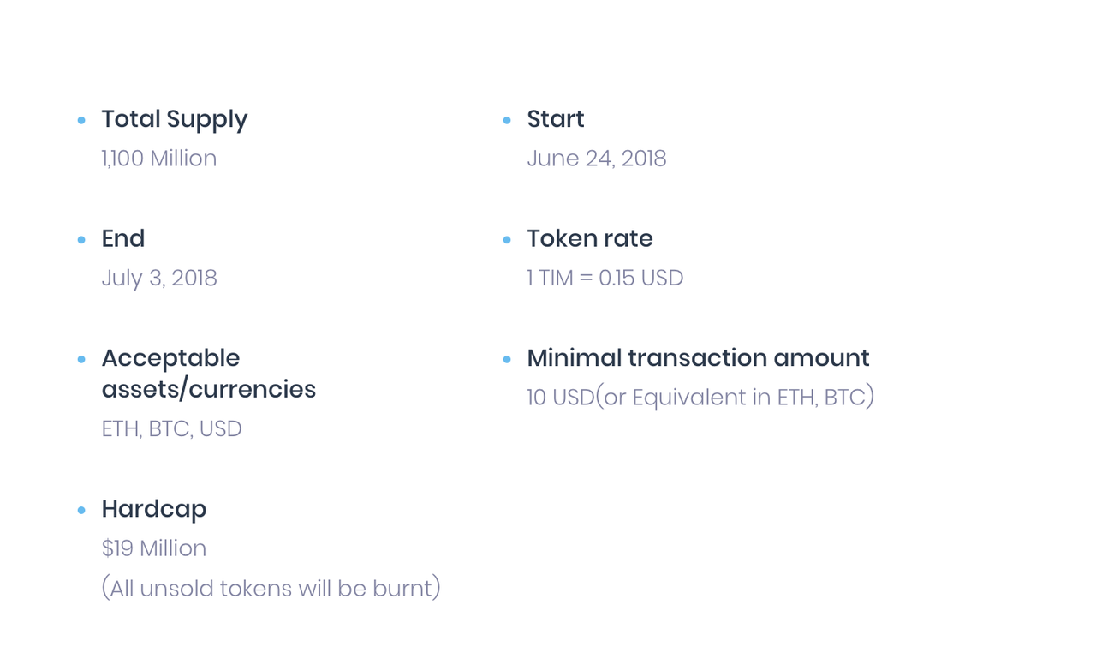
Task: Select the 1,100 Million supply value
Action: [159, 159]
